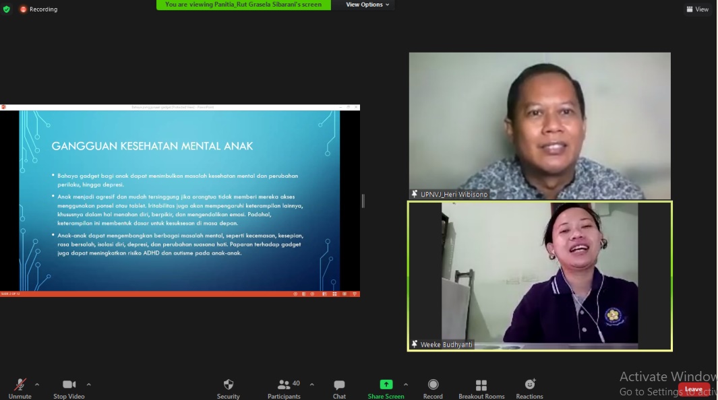Open the Chat panel

(339, 386)
